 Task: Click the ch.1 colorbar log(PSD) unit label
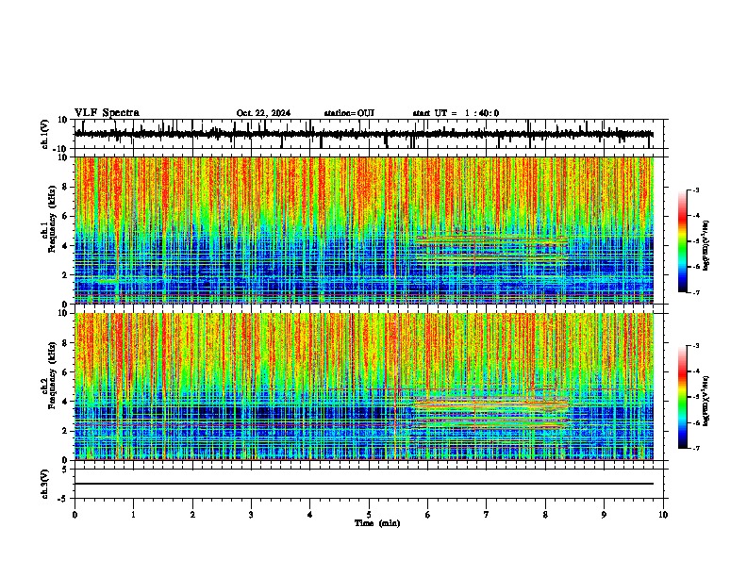coord(706,245)
